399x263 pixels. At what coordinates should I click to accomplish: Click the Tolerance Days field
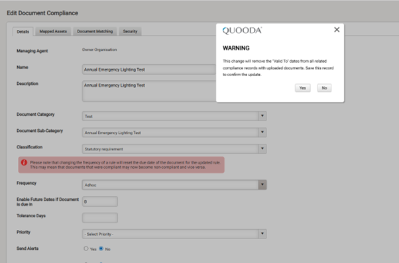[100, 218]
